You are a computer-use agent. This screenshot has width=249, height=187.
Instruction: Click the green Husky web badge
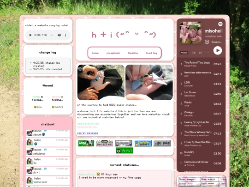125,151
